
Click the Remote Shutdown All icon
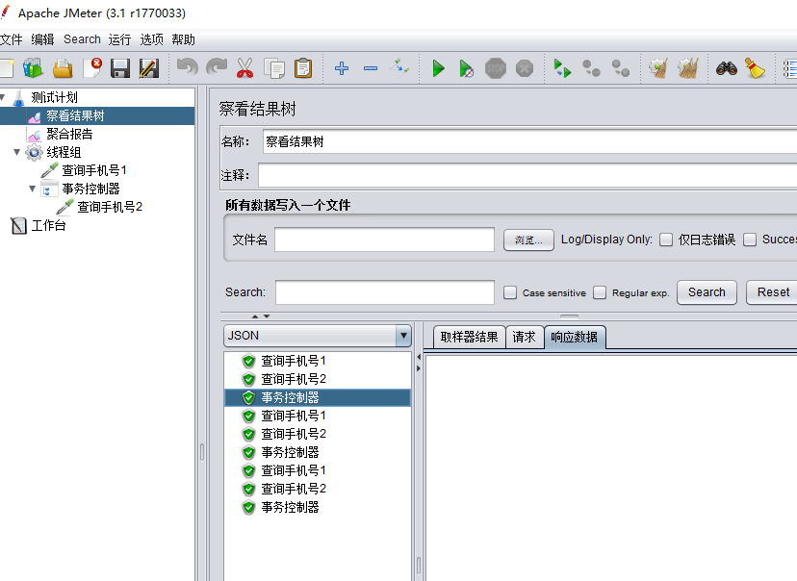tap(621, 68)
